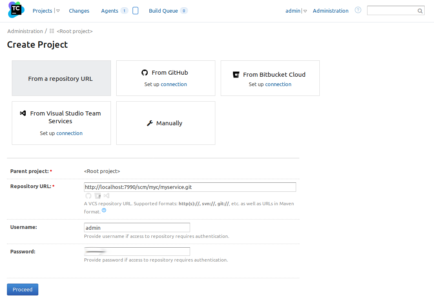This screenshot has width=434, height=304.
Task: Open the Agents page
Action: [110, 11]
